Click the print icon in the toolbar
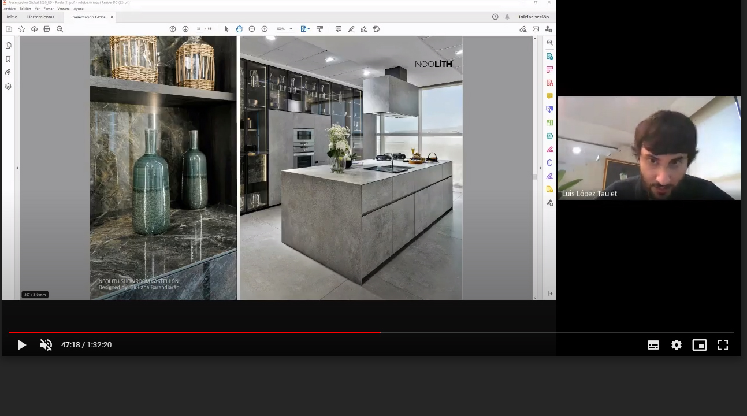The image size is (747, 416). coord(47,29)
